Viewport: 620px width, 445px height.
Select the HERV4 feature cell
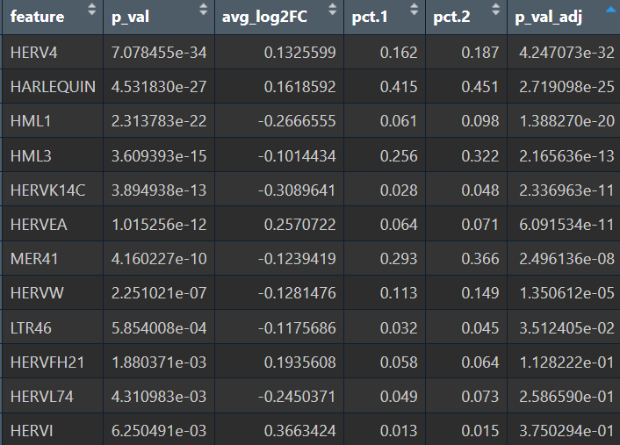tap(33, 54)
